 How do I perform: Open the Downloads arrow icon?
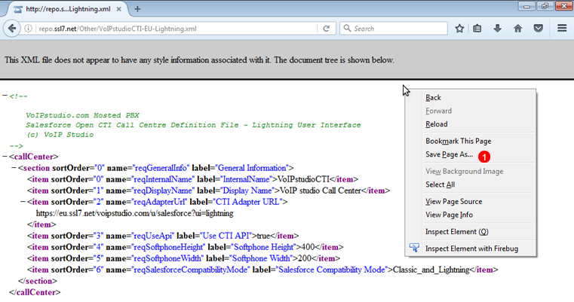(x=498, y=29)
